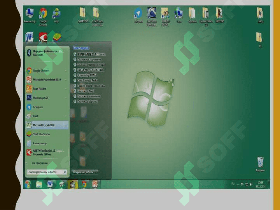Open BlueStacks desktop shortcut icon

pyautogui.click(x=57, y=37)
